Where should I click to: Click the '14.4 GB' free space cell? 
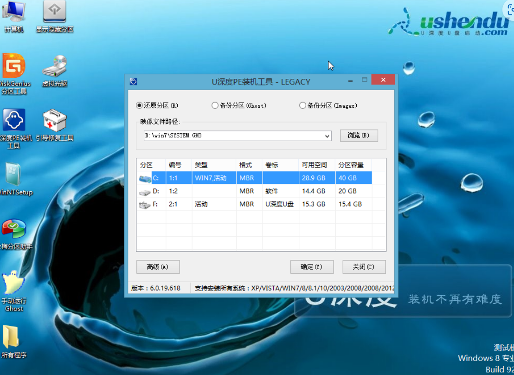[317, 191]
